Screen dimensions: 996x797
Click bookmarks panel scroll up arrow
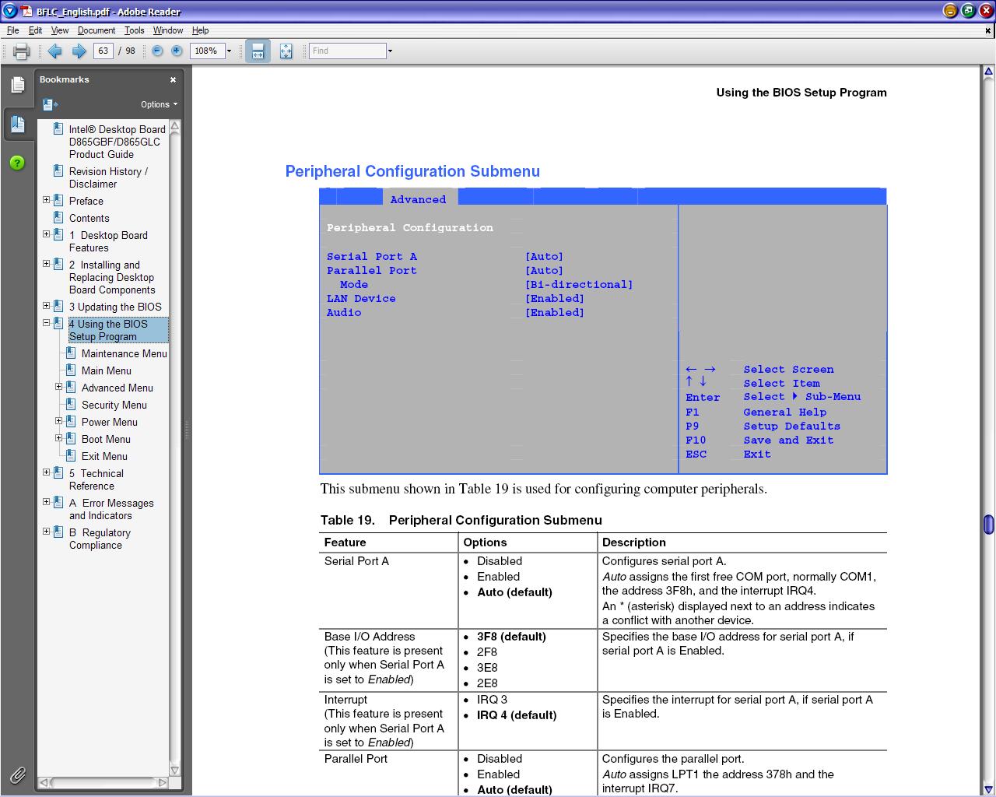175,126
